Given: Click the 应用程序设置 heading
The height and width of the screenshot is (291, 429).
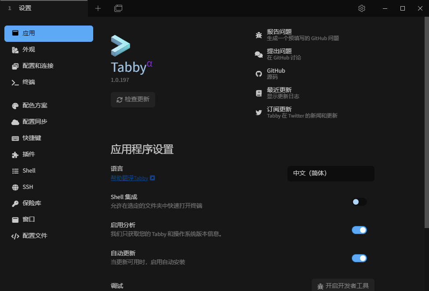Looking at the screenshot, I should [142, 150].
